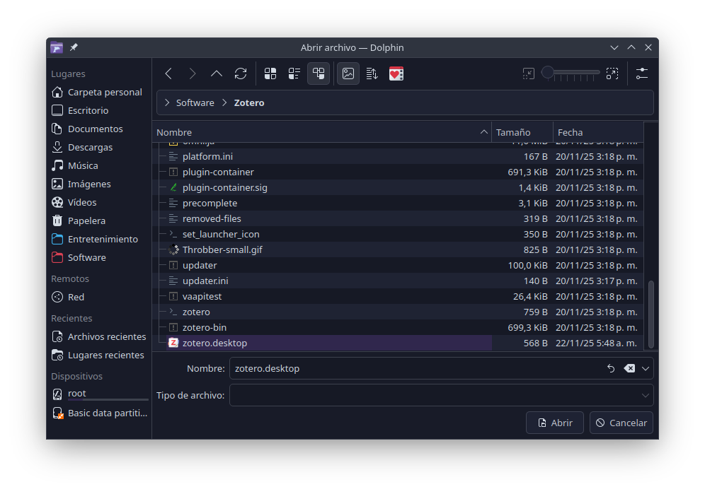
Task: Select updater file row
Action: pos(398,266)
